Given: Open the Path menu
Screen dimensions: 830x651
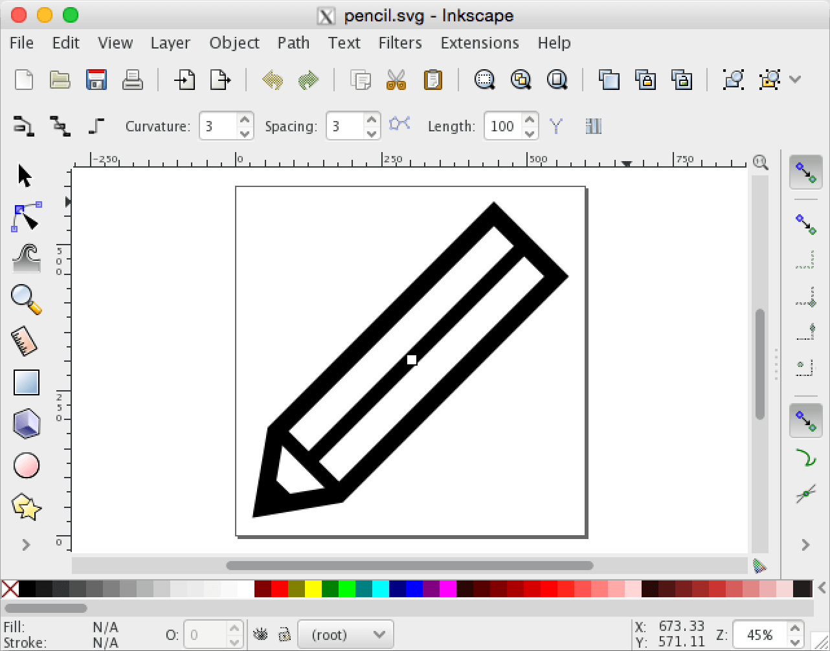Looking at the screenshot, I should (293, 43).
